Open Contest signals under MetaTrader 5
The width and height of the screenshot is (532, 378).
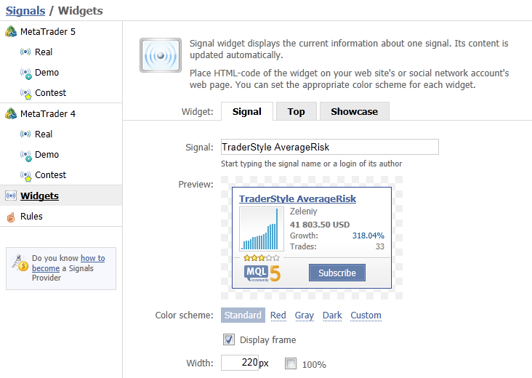click(x=51, y=92)
